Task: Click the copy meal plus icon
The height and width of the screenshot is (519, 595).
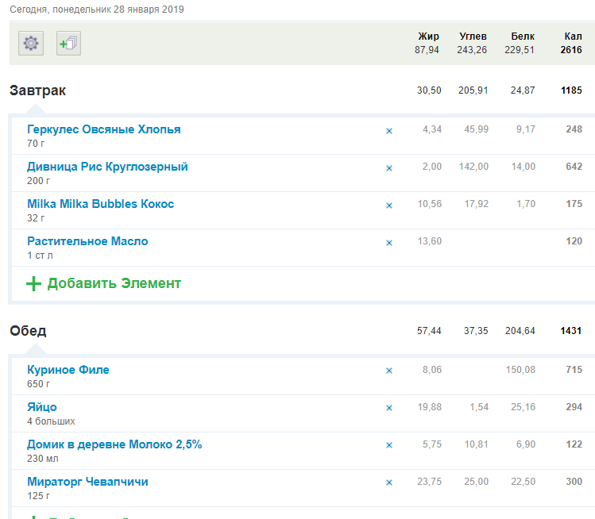Action: pos(68,44)
